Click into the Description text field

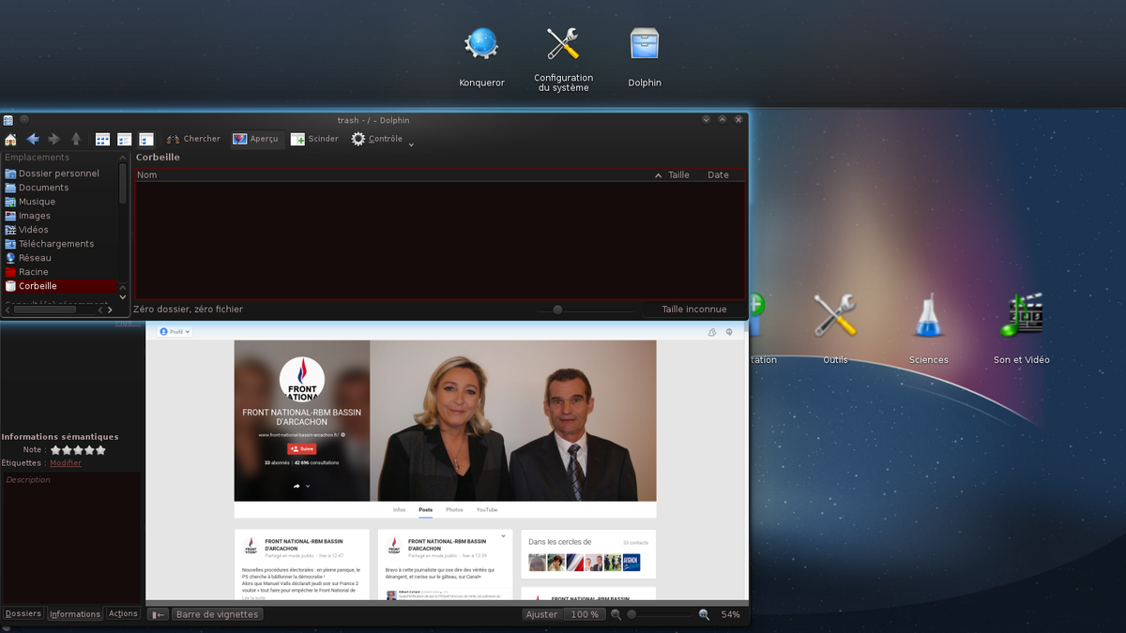pyautogui.click(x=70, y=537)
